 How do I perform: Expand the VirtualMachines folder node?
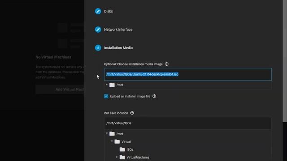click(x=117, y=157)
